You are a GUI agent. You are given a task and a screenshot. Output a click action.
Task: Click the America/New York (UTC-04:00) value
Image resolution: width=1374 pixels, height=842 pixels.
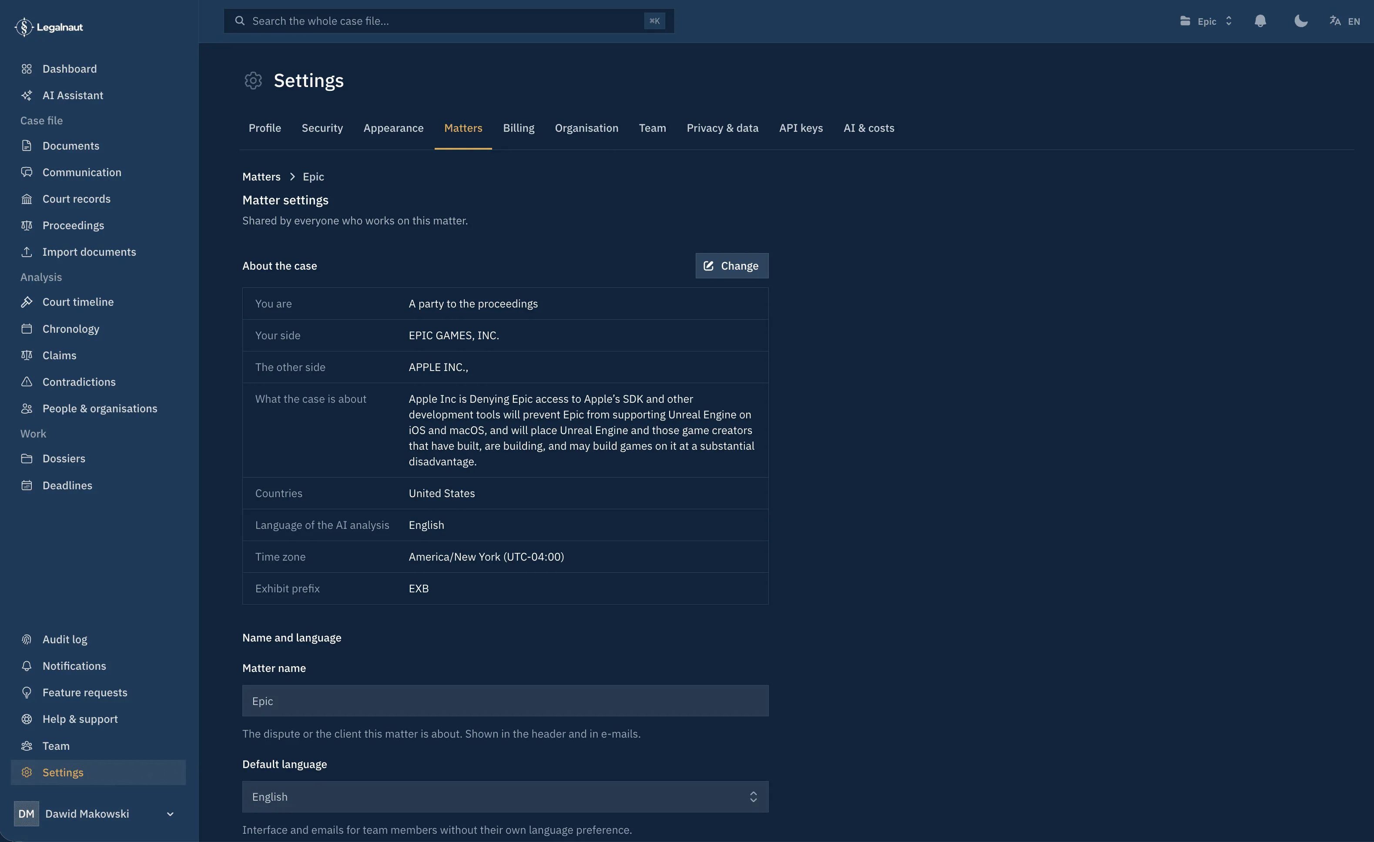(x=486, y=557)
